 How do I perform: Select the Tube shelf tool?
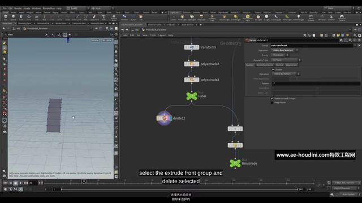click(x=21, y=17)
